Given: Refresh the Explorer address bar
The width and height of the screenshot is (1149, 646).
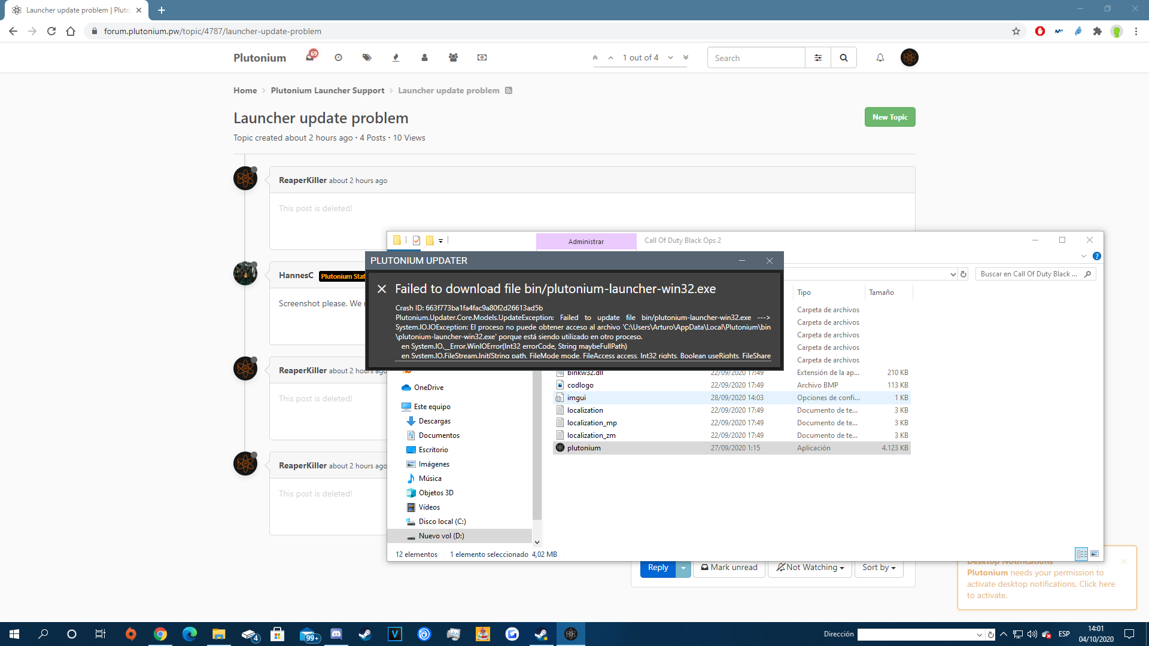Looking at the screenshot, I should tap(963, 274).
